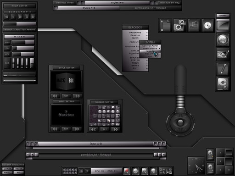Open the video camcorder icon in dock
Viewport: 235px width, 176px height.
tap(194, 25)
